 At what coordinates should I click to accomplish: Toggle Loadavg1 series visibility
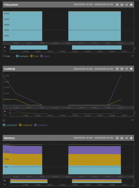pos(41,125)
